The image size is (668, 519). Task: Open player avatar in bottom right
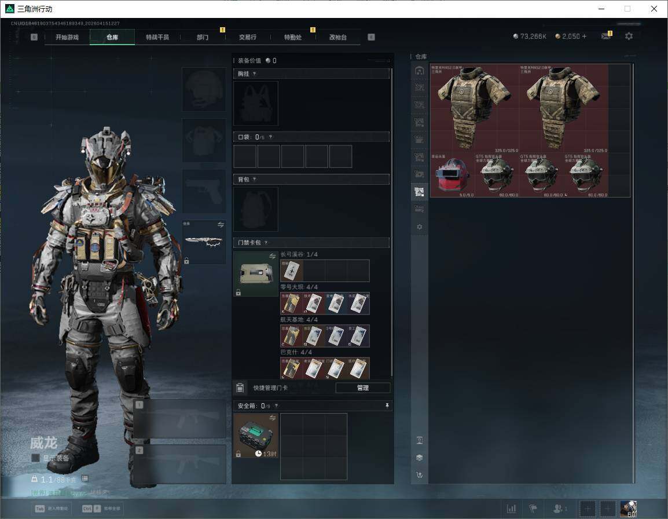[x=629, y=509]
